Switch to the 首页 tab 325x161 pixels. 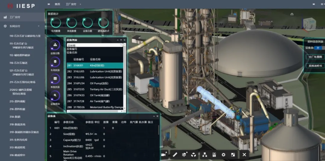point(57,4)
